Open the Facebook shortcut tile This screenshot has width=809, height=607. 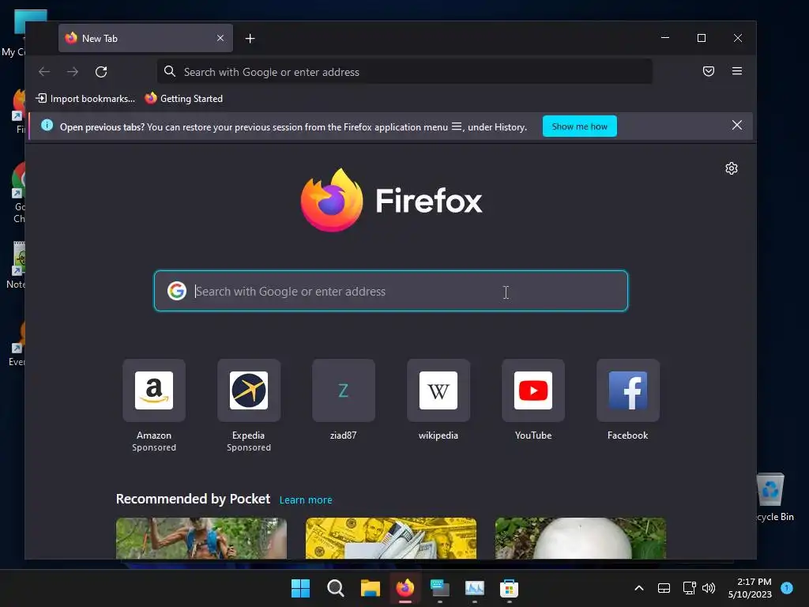[x=628, y=390]
